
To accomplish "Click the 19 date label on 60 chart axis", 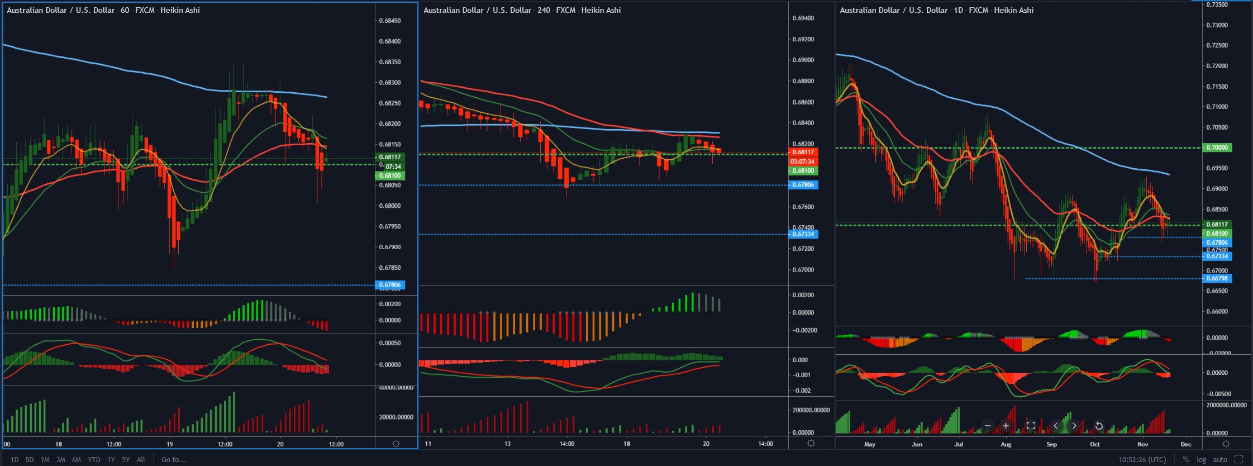I will click(x=170, y=444).
